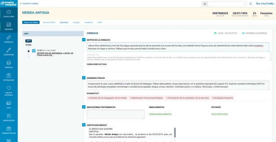Expand the Dra. Lisa Cuddy user menu
The height and width of the screenshot is (142, 276).
pos(265,4)
